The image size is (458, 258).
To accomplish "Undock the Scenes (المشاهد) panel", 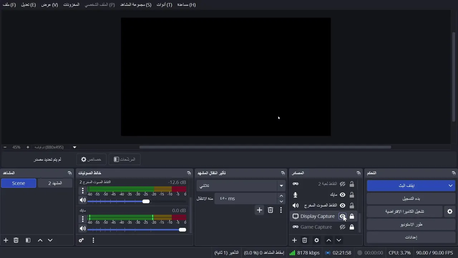I will point(70,173).
